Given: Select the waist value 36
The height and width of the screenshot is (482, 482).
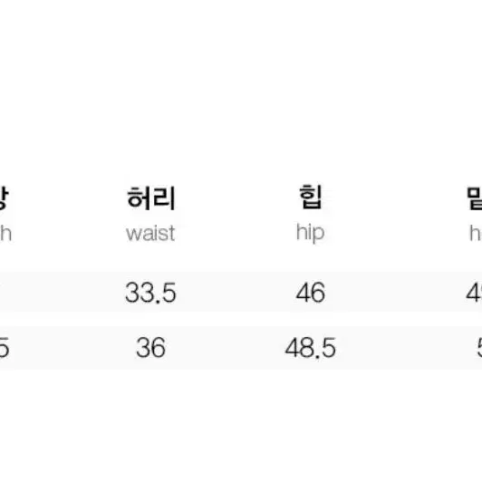Looking at the screenshot, I should 151,348.
